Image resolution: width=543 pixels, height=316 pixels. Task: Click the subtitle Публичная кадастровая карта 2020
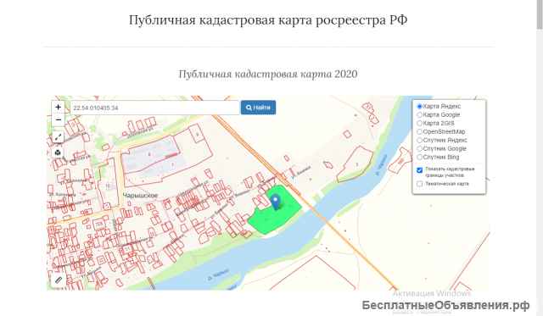[x=268, y=74]
